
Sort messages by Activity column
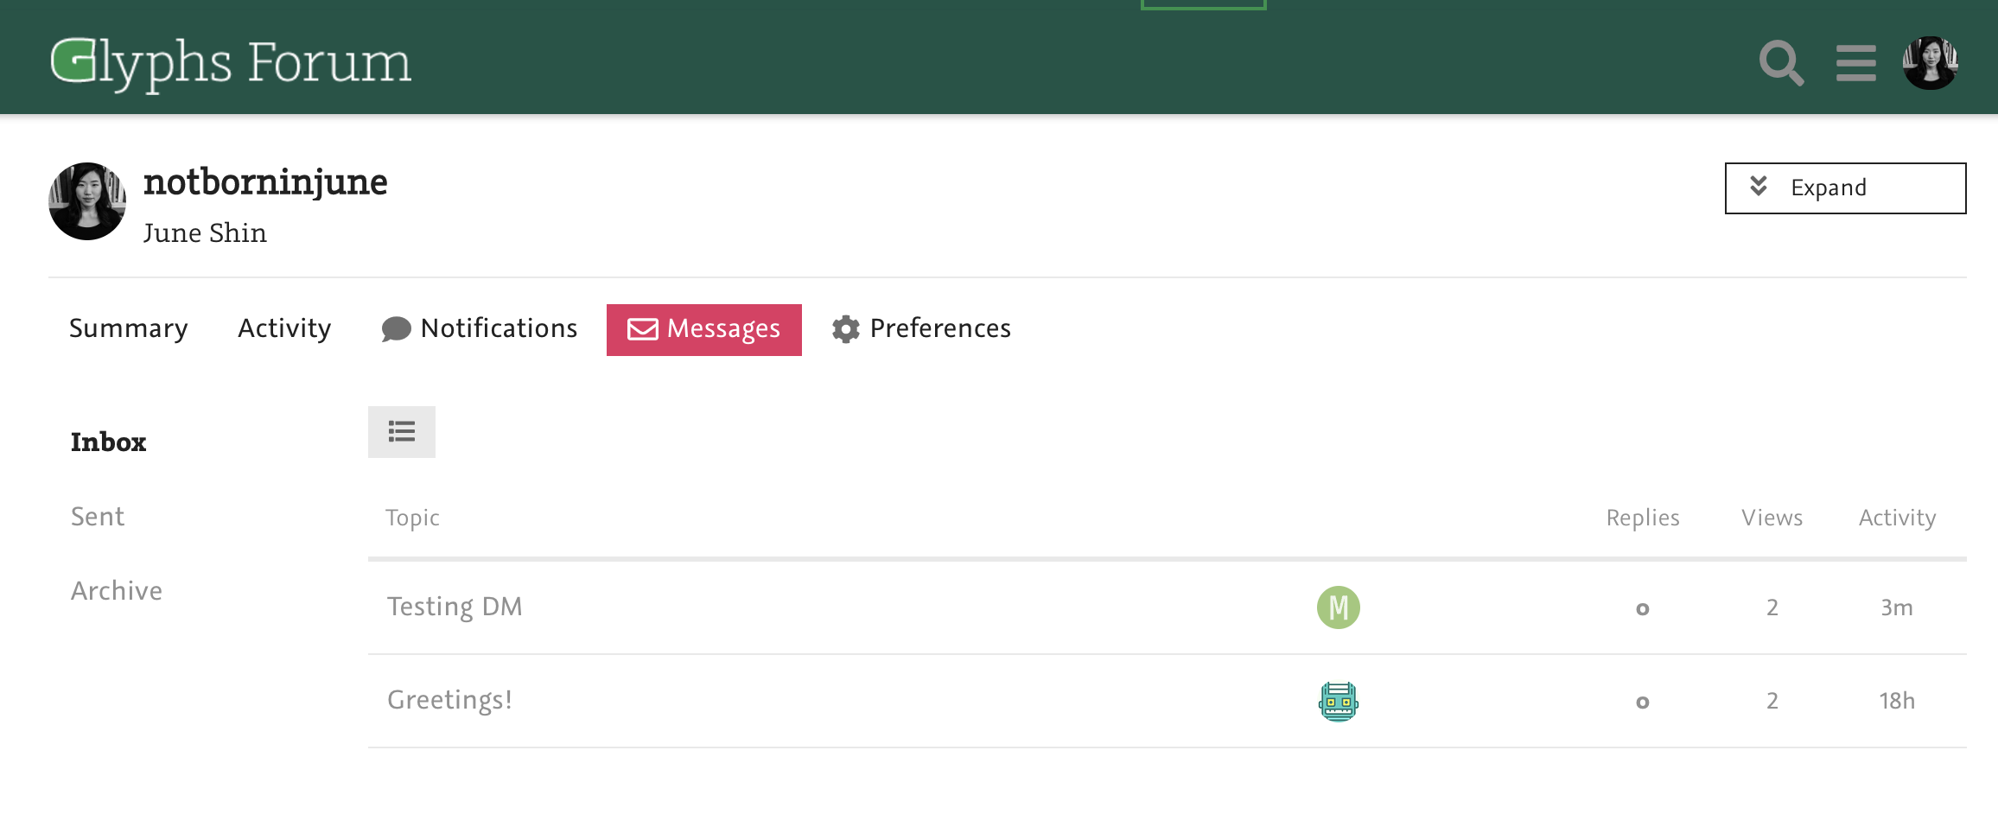pos(1897,518)
